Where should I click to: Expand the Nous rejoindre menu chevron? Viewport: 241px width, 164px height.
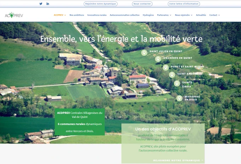point(191,15)
